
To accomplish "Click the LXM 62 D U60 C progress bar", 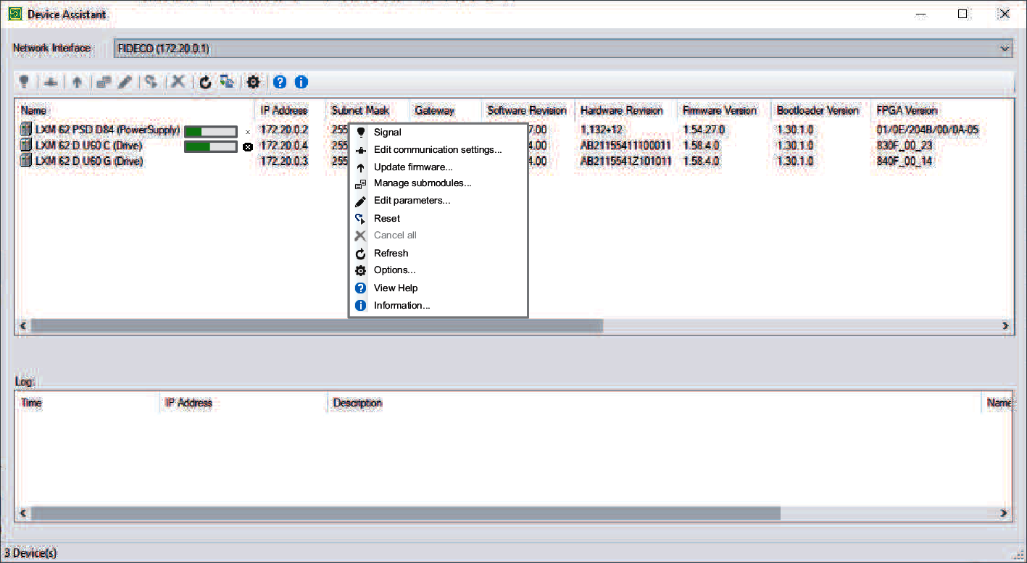I will click(x=211, y=146).
